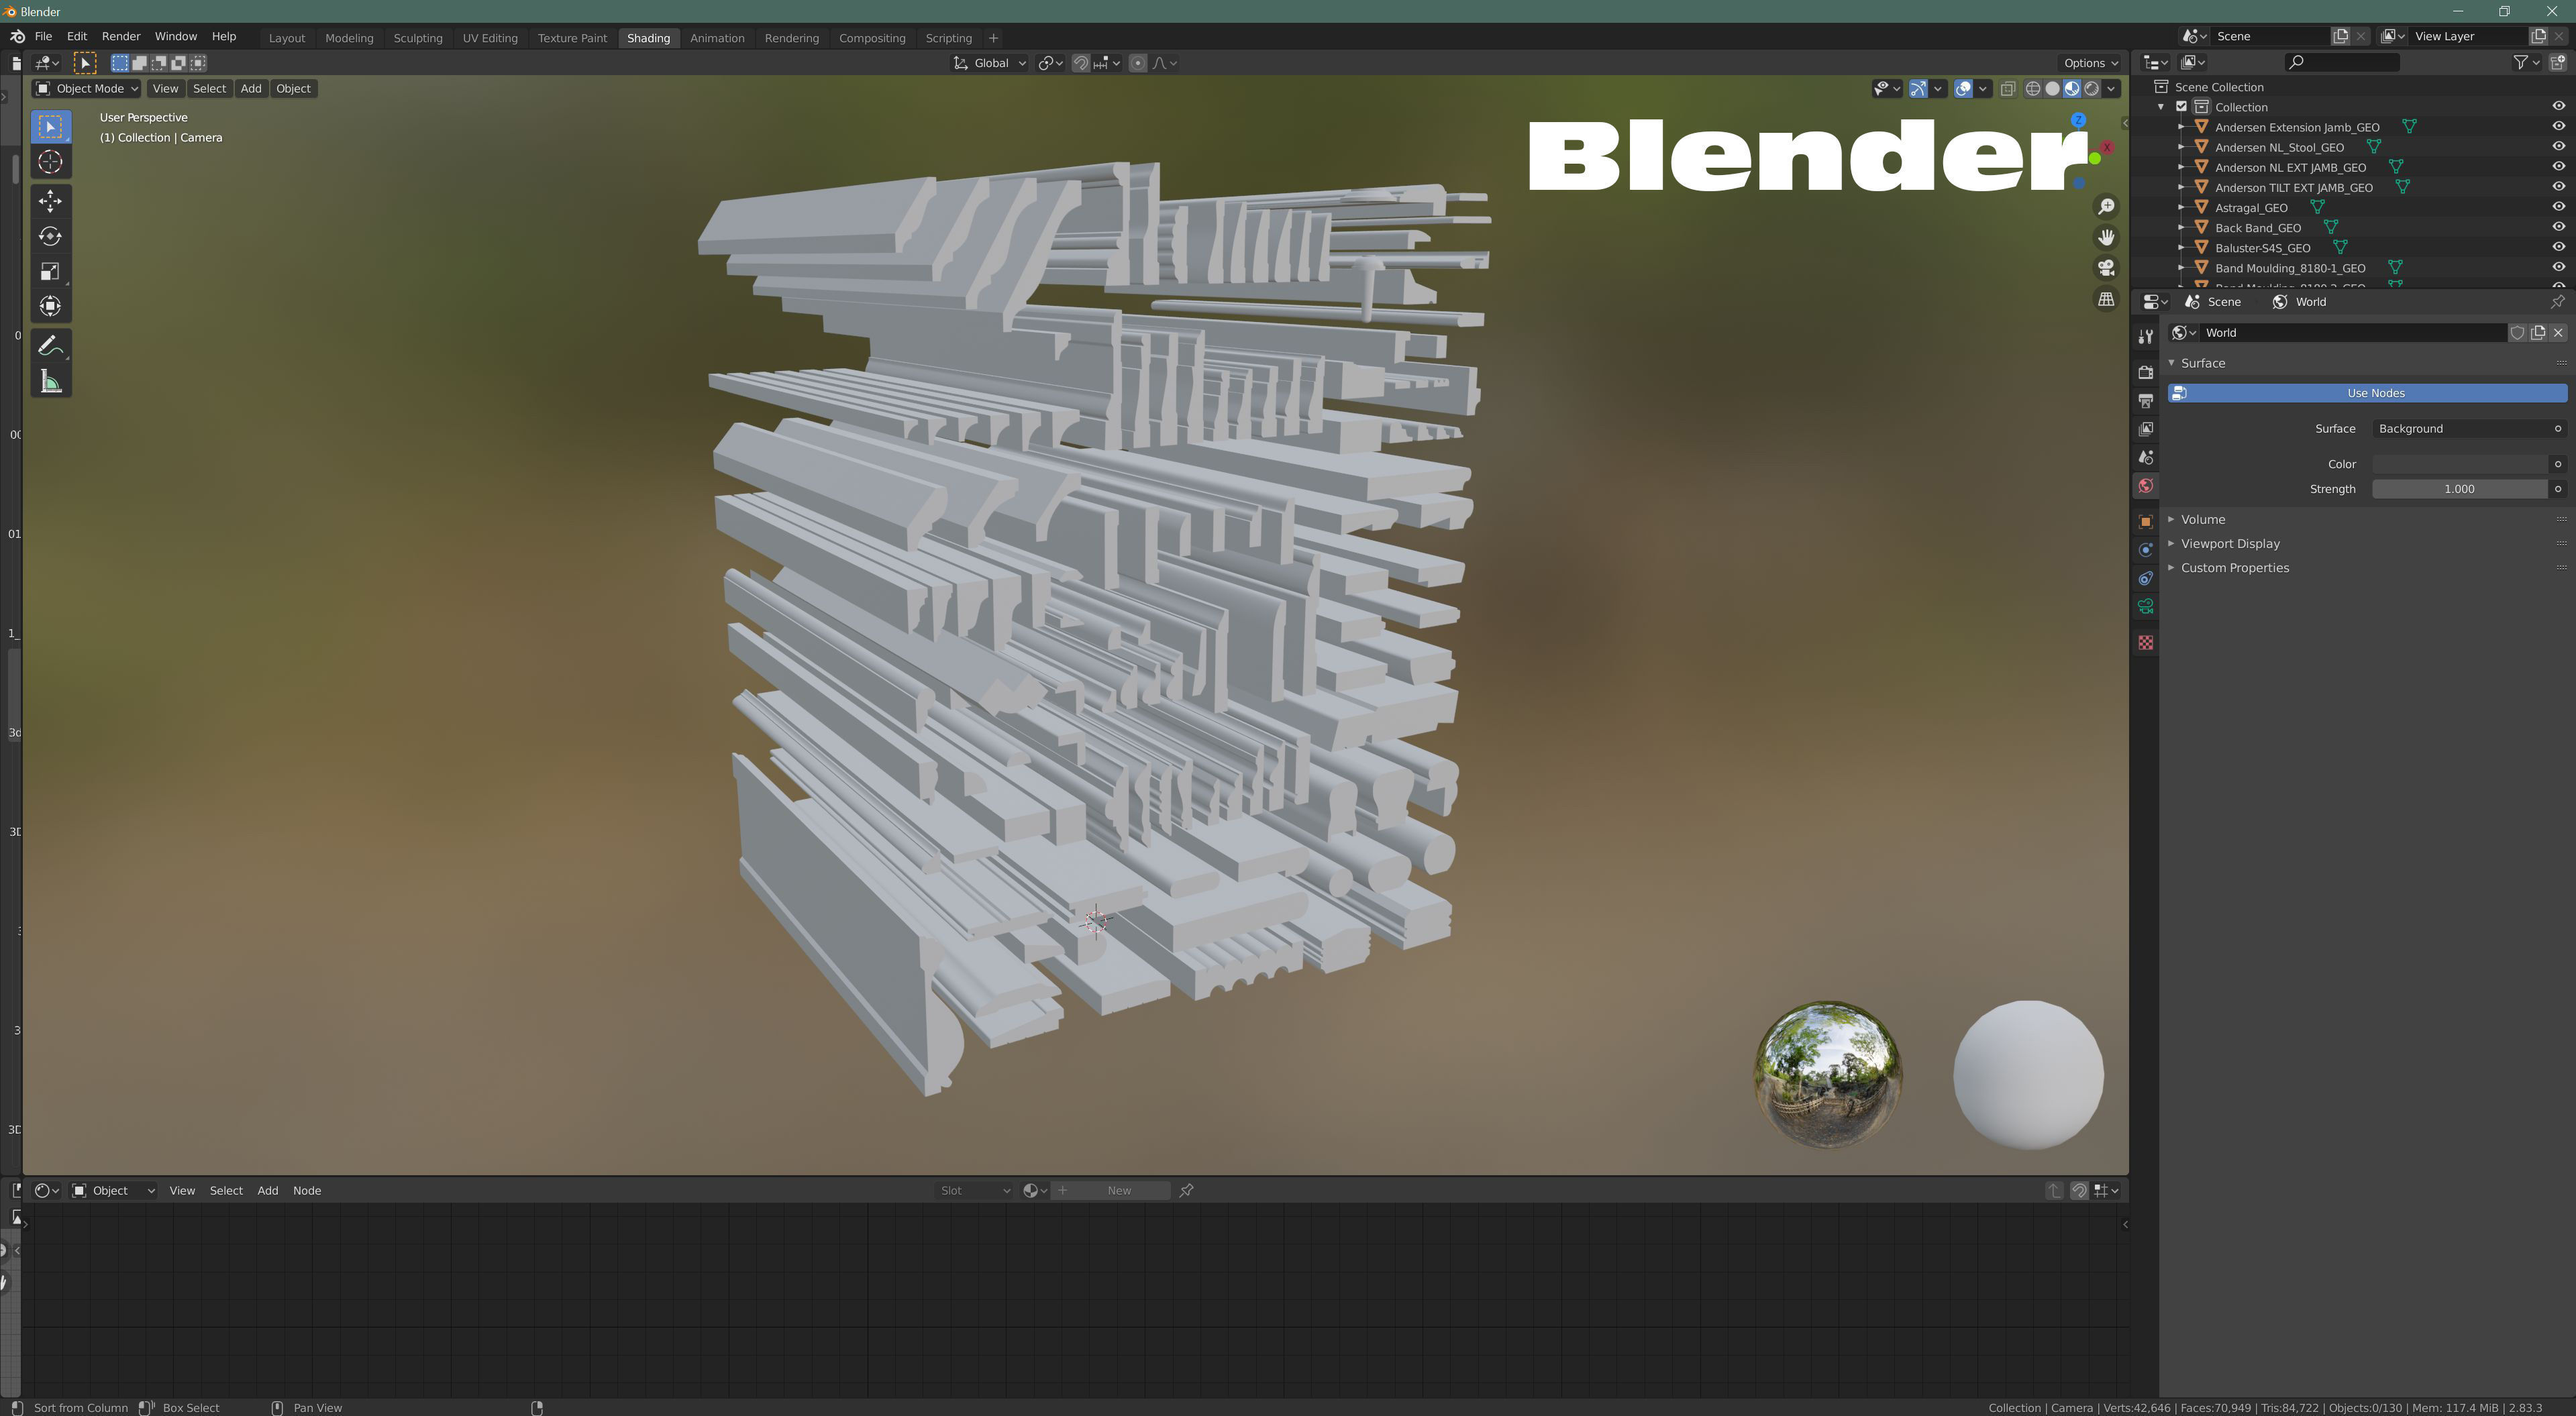Expand the Custom Properties panel
The image size is (2576, 1416).
[x=2234, y=567]
